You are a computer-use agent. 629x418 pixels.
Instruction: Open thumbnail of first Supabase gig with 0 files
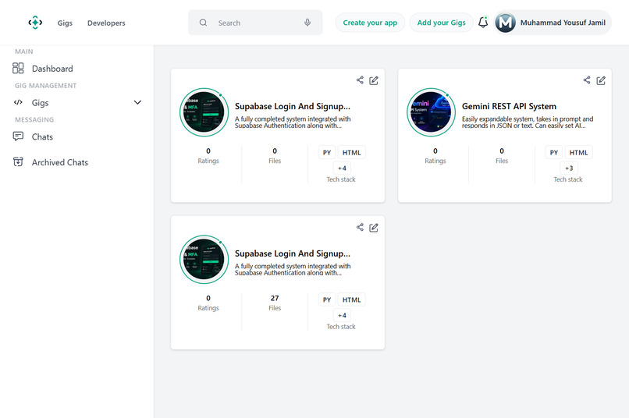[204, 112]
